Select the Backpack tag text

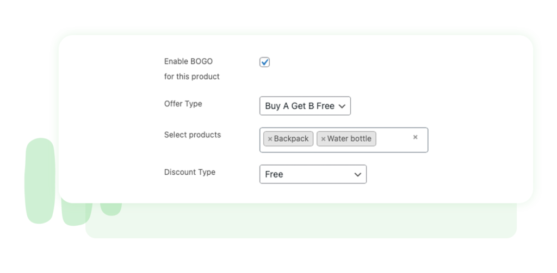tap(291, 139)
